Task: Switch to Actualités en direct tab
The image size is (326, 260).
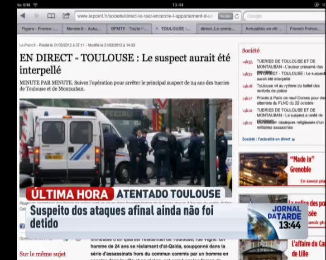Action: [264, 28]
